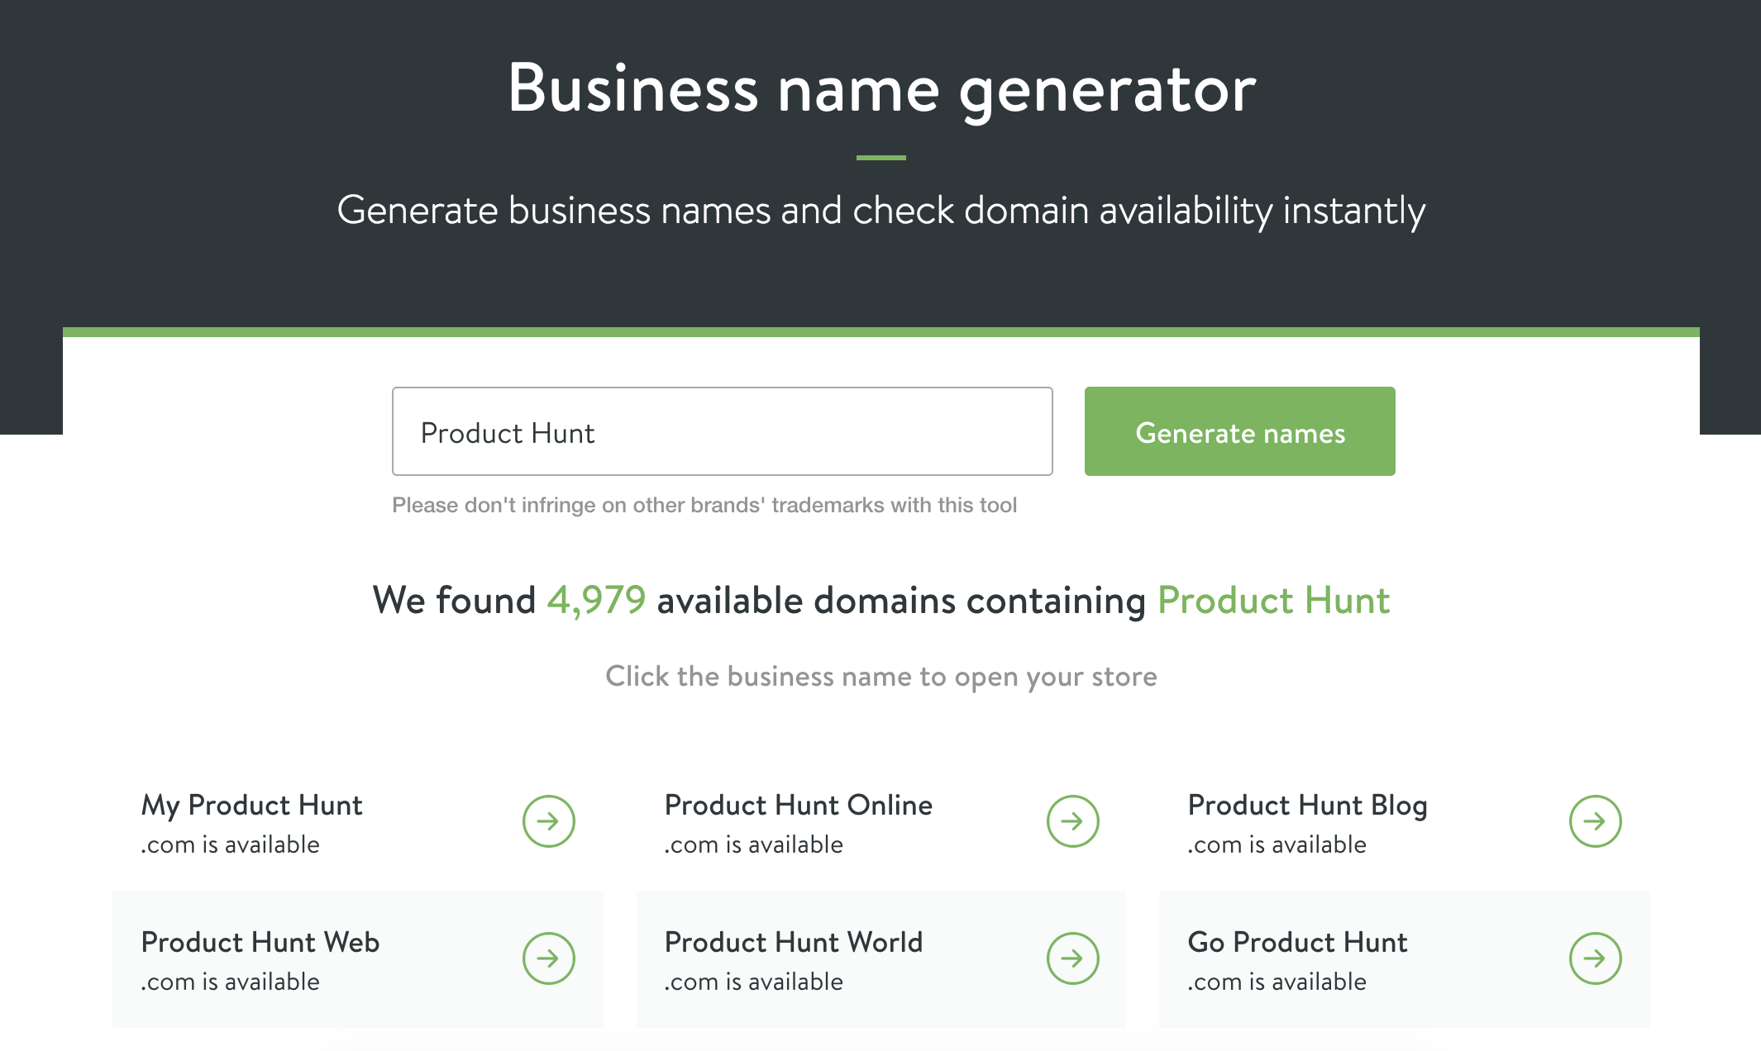This screenshot has height=1051, width=1761.
Task: Click the arrow icon for Product Hunt Web
Action: click(547, 958)
